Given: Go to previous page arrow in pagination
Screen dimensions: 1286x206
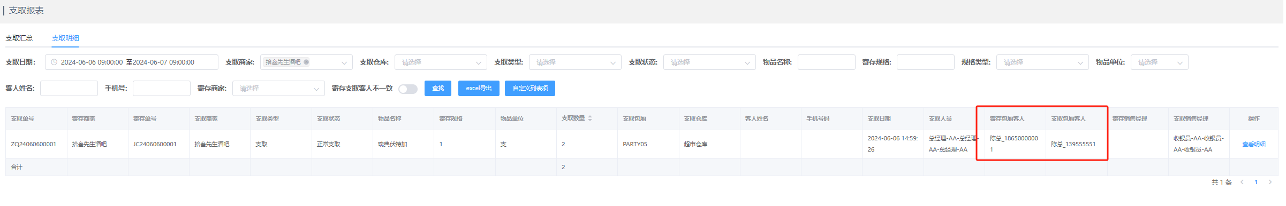Looking at the screenshot, I should pos(1242,183).
